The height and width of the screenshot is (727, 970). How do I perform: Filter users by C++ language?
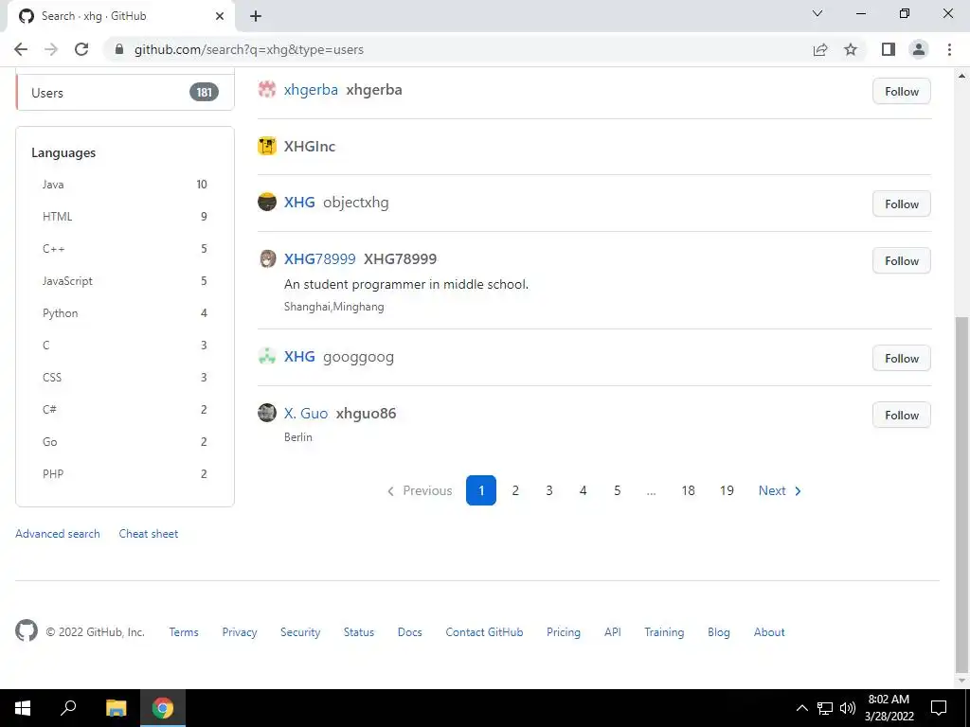pos(125,249)
